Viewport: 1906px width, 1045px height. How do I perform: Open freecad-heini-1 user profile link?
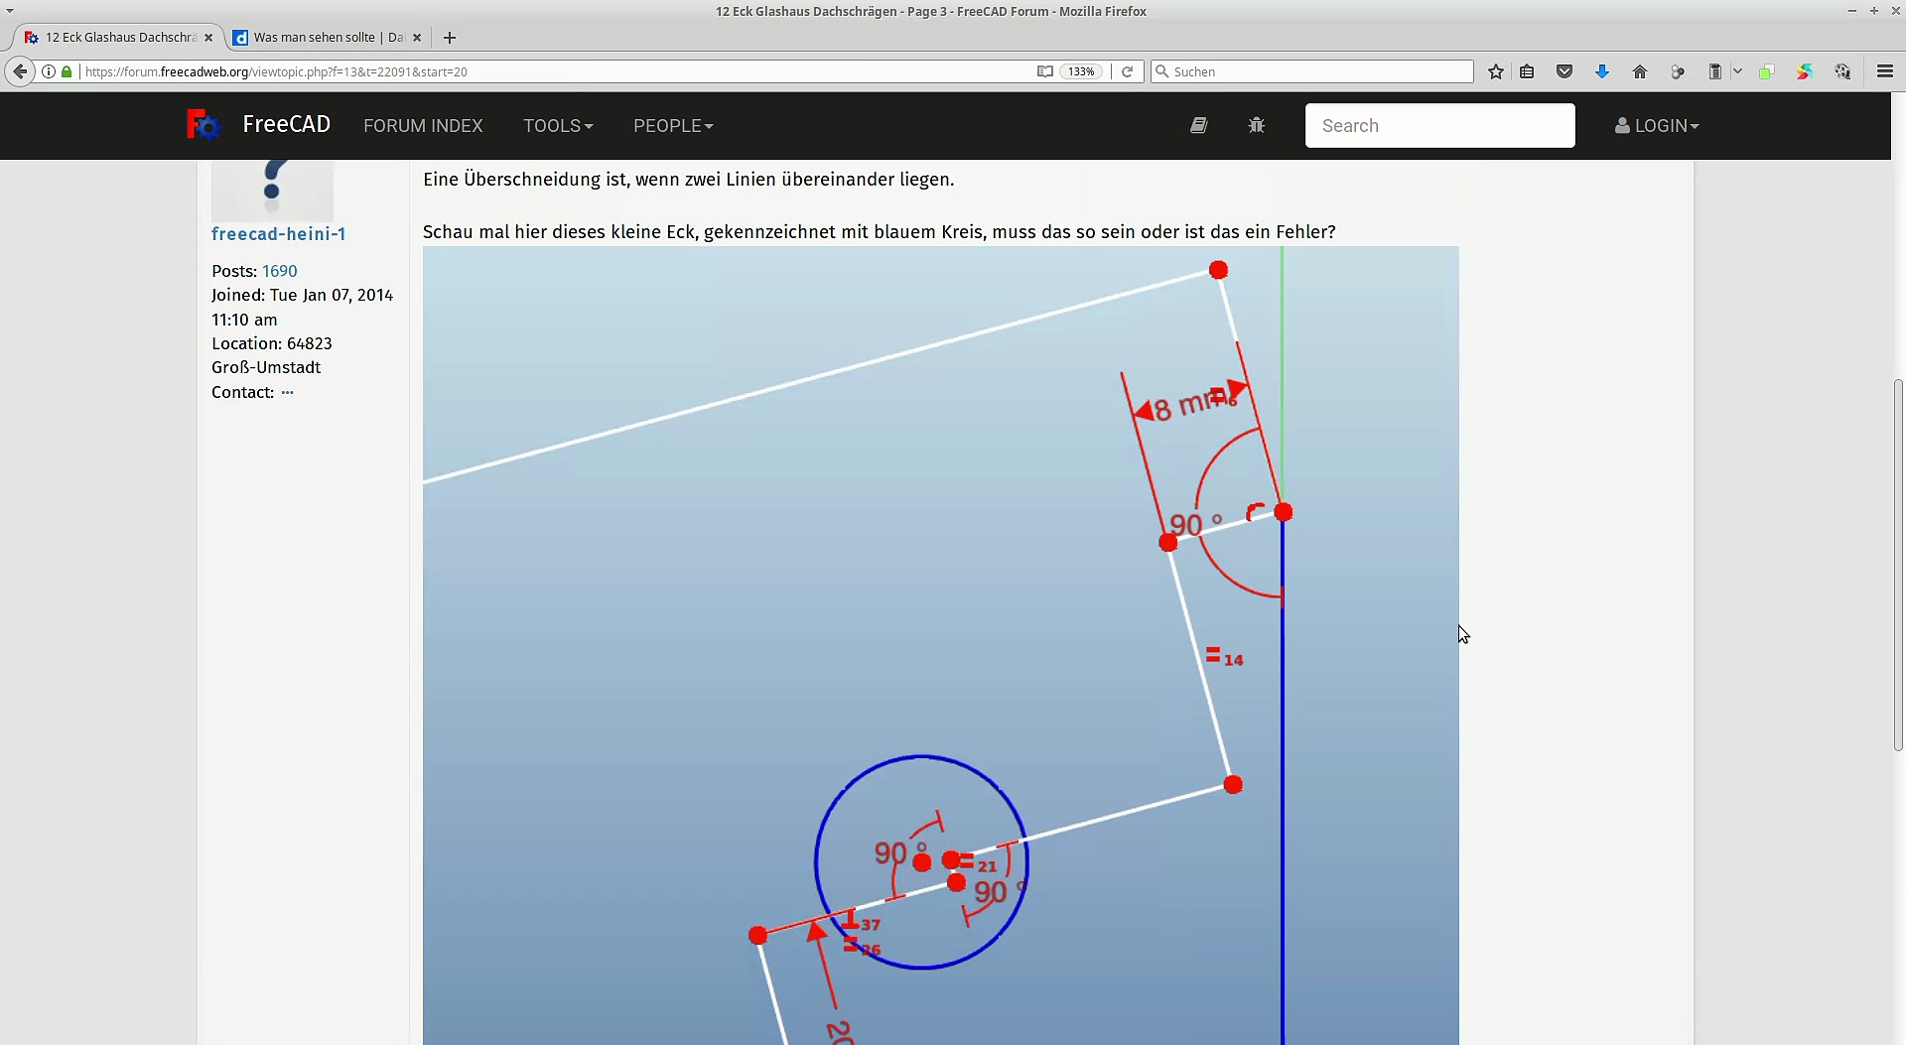278,234
